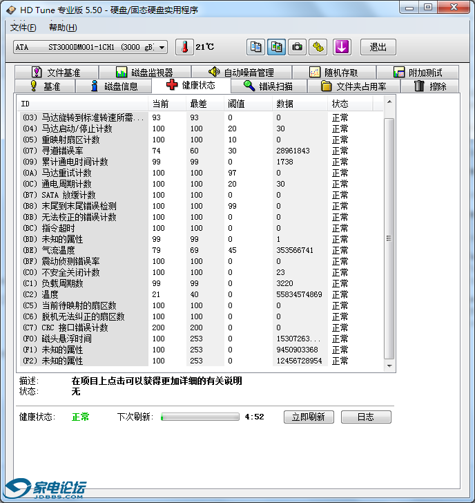
Task: Click the green 正常 health status text
Action: click(81, 417)
